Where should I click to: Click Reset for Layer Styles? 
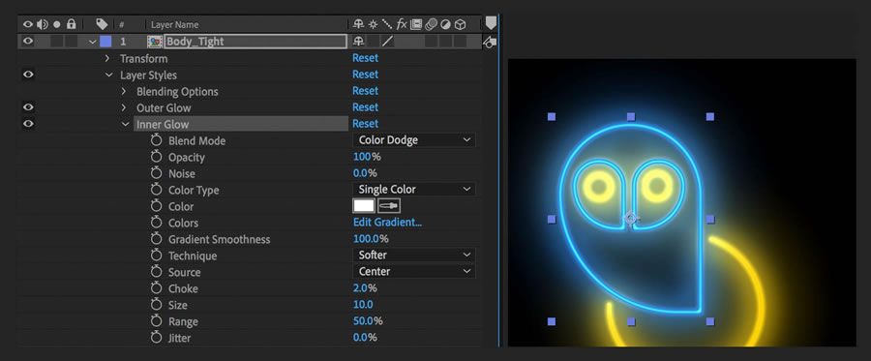pos(365,75)
